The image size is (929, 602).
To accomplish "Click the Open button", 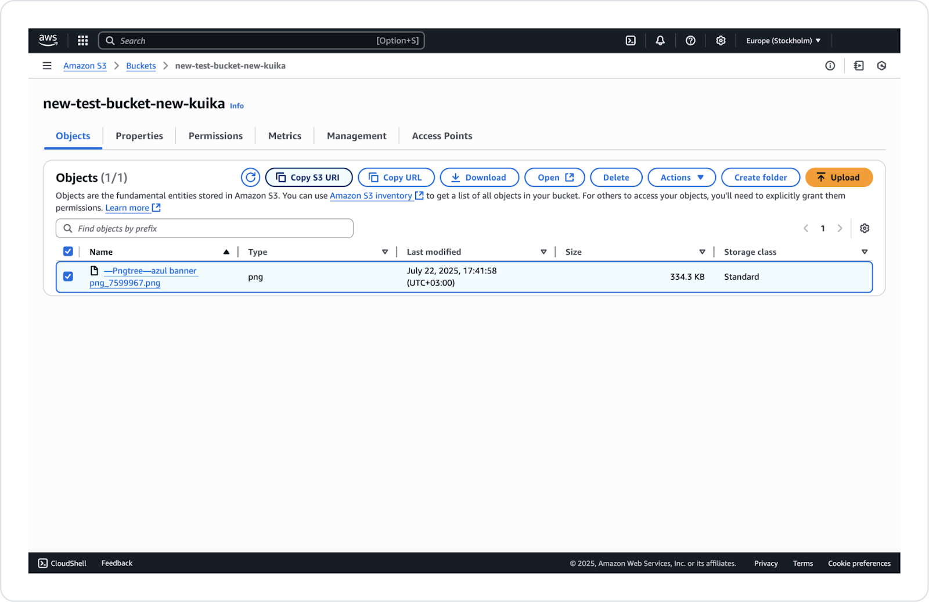I will coord(554,178).
